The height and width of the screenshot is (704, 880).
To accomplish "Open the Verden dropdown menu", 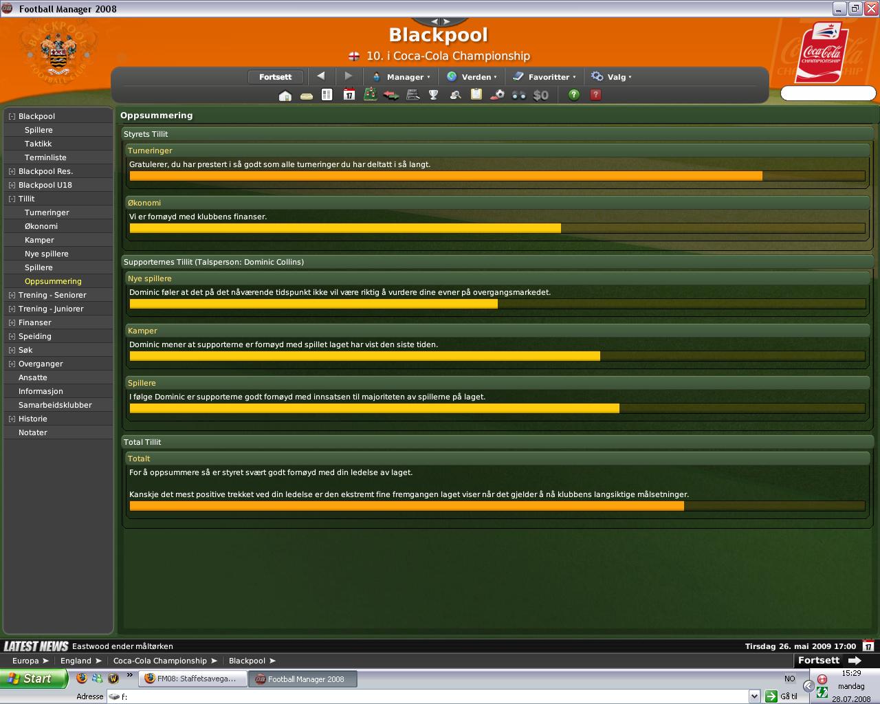I will pos(472,77).
